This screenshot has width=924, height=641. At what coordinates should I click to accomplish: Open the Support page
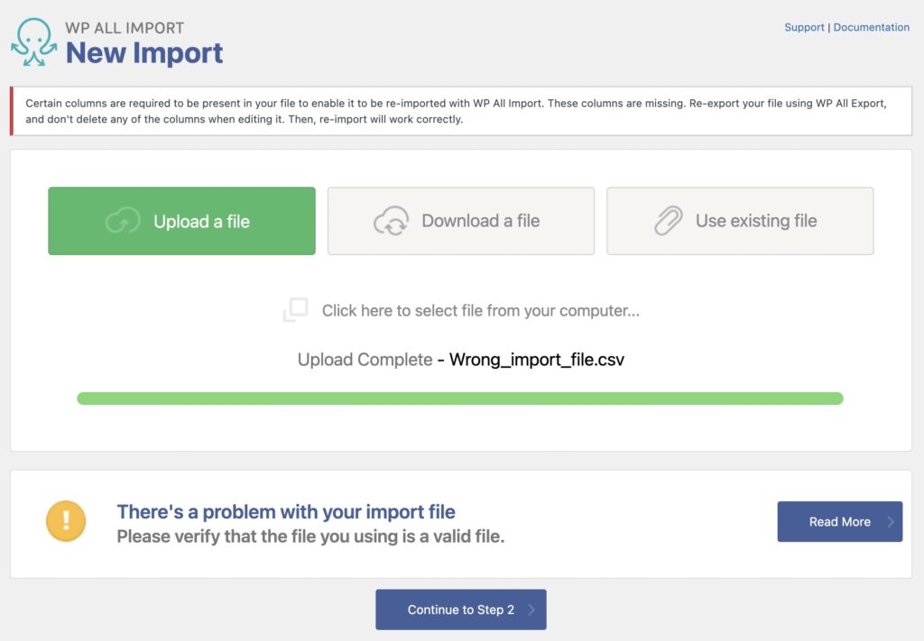(x=804, y=27)
